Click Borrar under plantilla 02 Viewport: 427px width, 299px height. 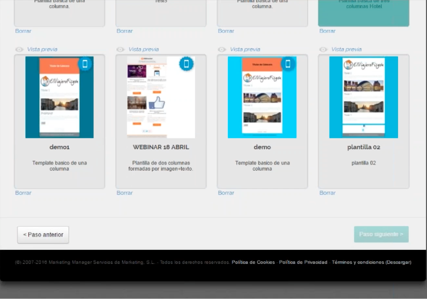(327, 193)
